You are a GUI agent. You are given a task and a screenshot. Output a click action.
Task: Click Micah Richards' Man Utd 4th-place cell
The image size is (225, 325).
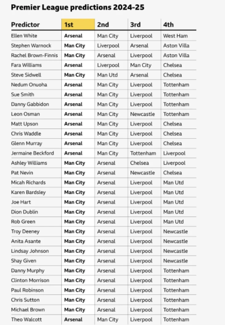[x=173, y=183]
